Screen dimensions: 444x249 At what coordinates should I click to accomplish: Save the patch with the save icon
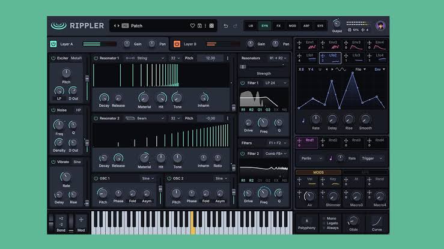(199, 26)
